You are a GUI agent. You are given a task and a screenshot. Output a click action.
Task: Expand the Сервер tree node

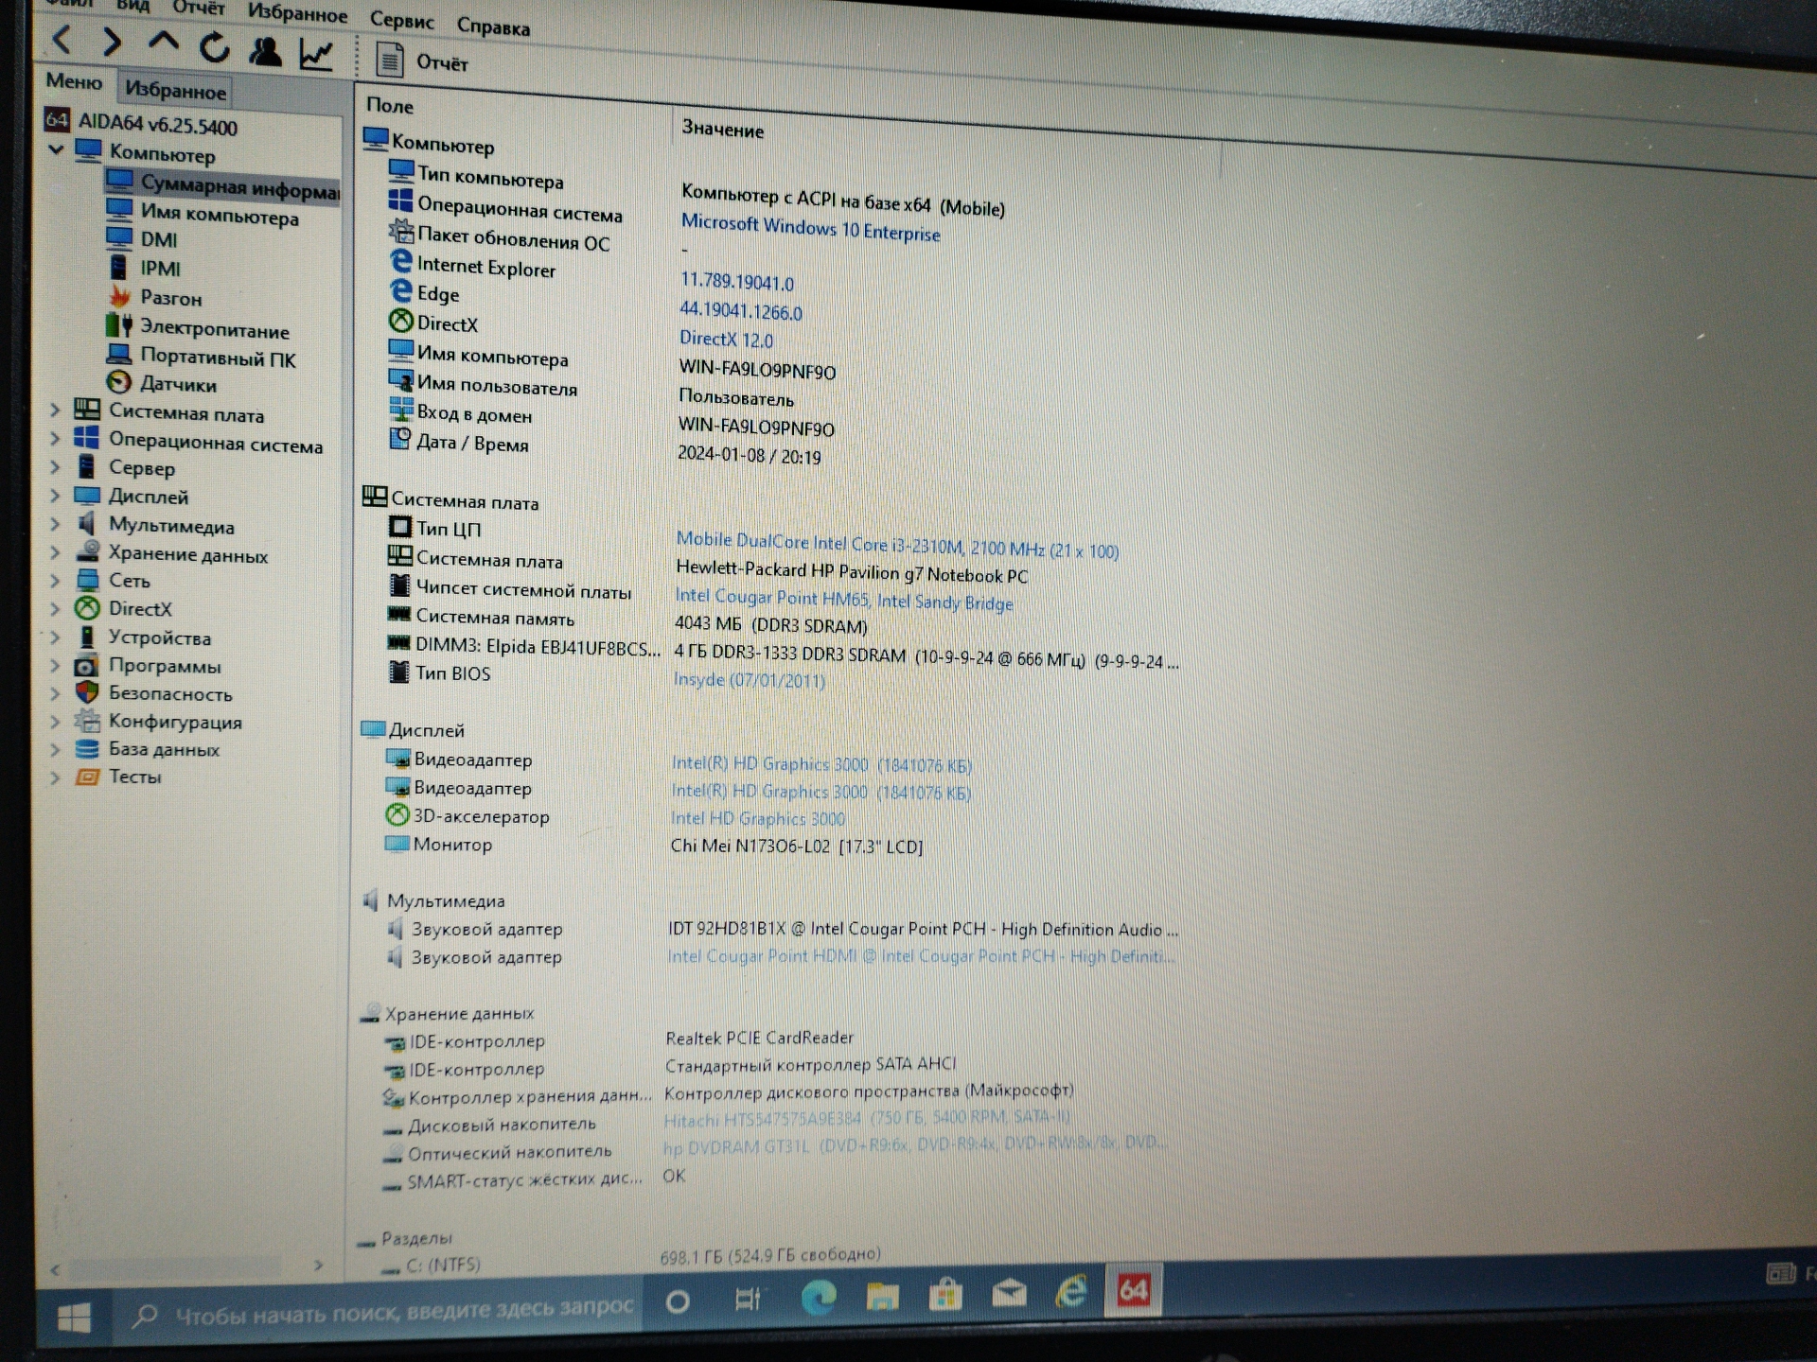tap(55, 467)
